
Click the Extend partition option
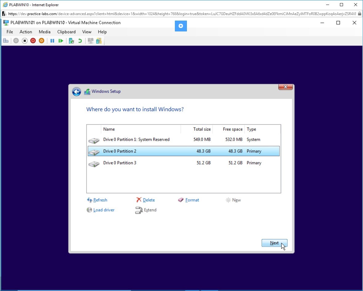click(146, 210)
